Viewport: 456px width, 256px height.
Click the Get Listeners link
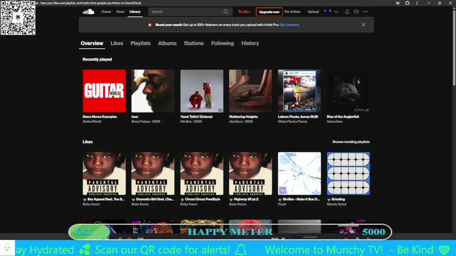click(289, 25)
